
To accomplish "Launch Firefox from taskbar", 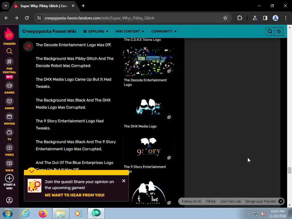I will [43, 213].
